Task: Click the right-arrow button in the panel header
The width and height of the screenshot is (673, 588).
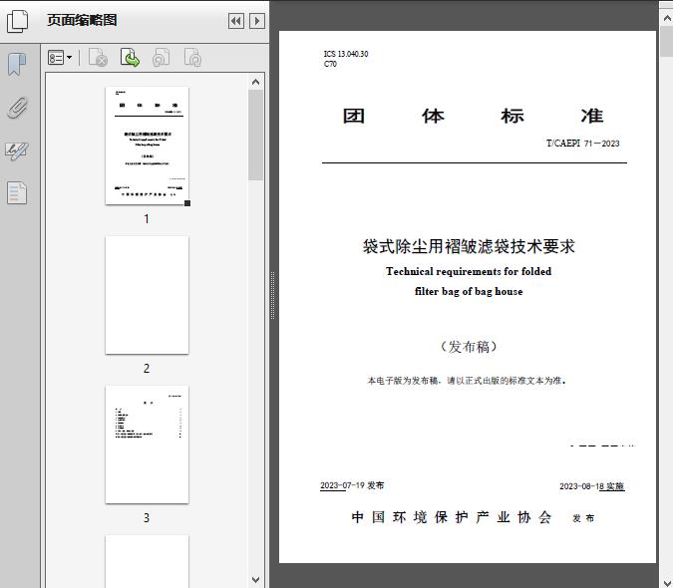Action: click(257, 21)
